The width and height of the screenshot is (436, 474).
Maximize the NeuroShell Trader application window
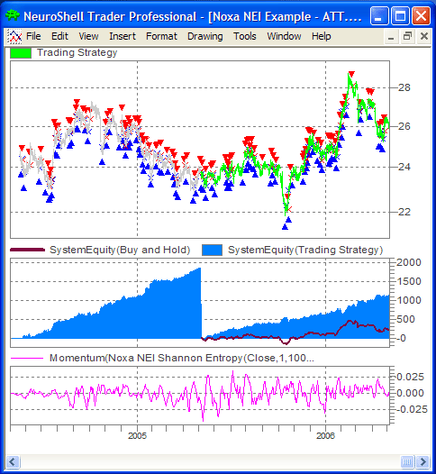[400, 15]
